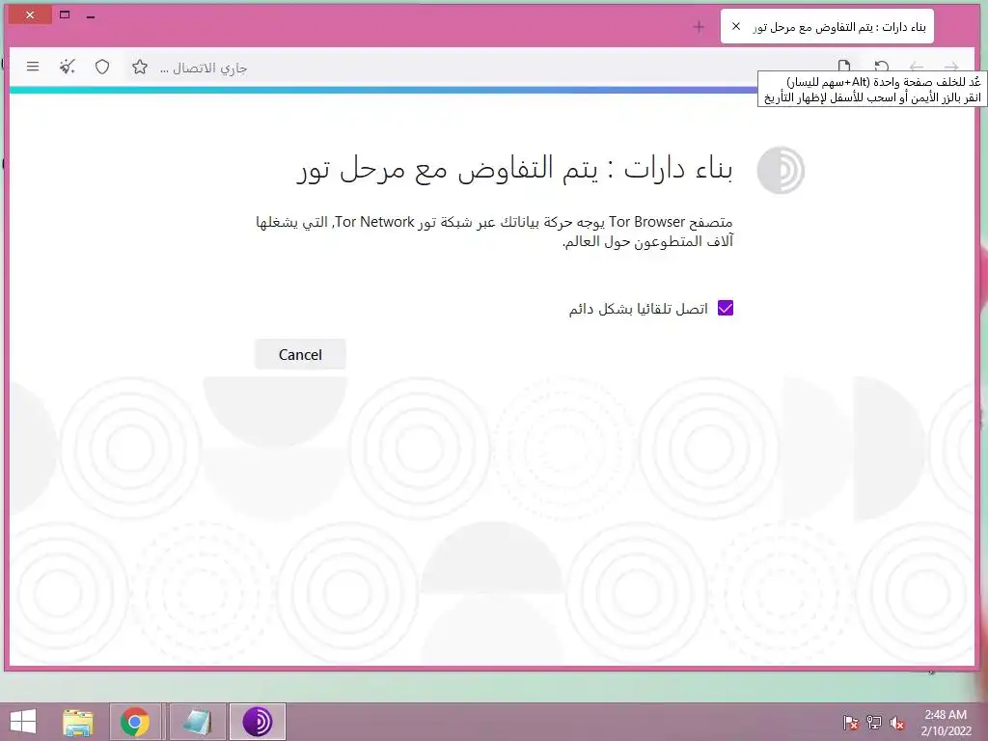The height and width of the screenshot is (741, 988).
Task: Open network status tray icon
Action: click(x=874, y=722)
